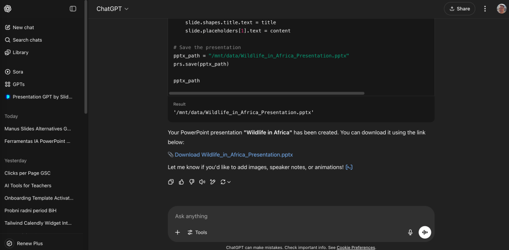The image size is (509, 250).
Task: Click the plus attach button
Action: 177,233
